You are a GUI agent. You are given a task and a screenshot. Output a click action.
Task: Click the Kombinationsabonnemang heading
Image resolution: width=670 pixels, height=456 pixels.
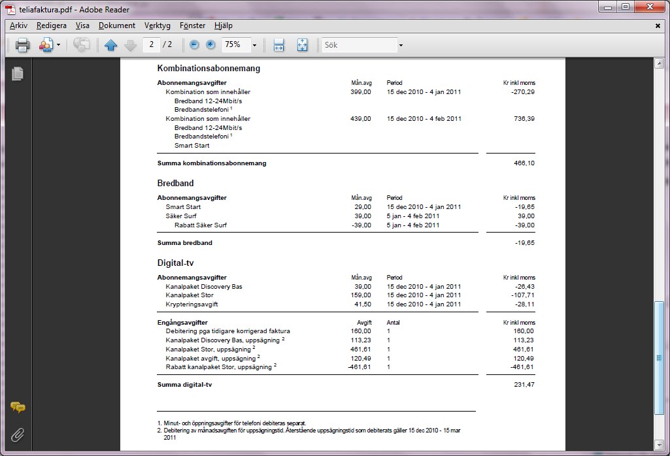[209, 69]
